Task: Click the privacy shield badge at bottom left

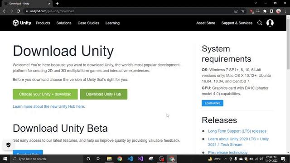Action: (8, 145)
